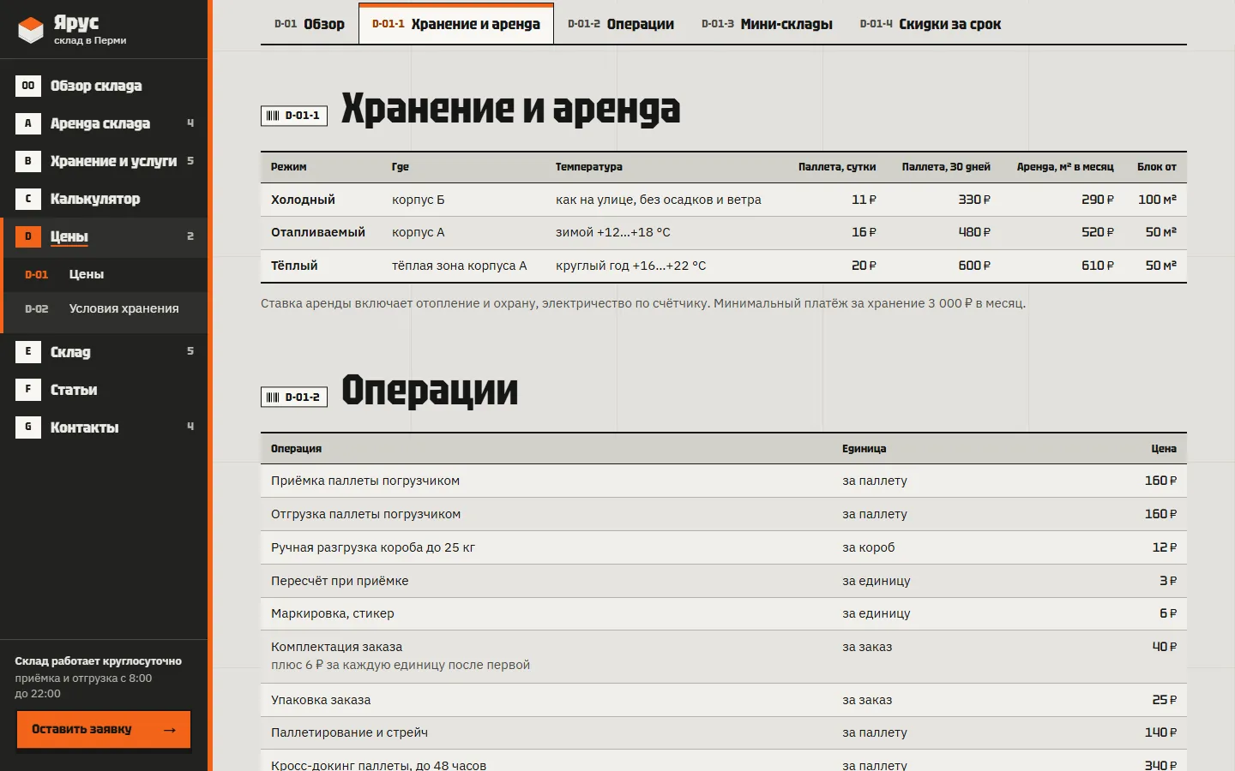1235x771 pixels.
Task: Click the Холодный row label
Action: (303, 200)
